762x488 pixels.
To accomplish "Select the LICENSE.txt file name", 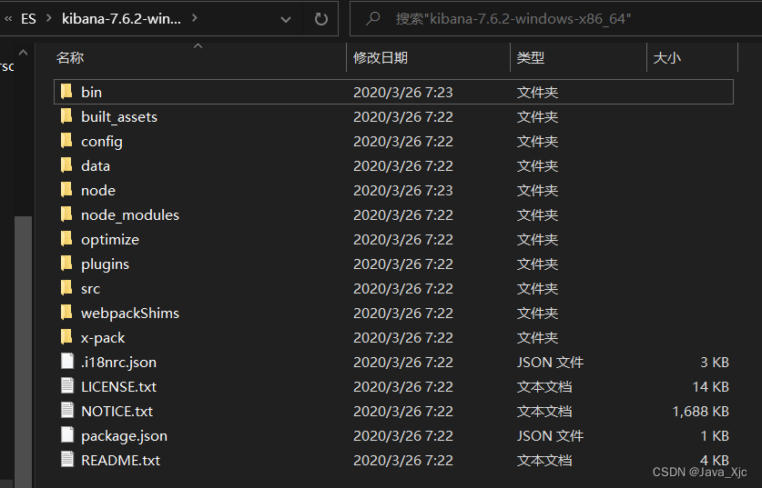I will coord(118,386).
